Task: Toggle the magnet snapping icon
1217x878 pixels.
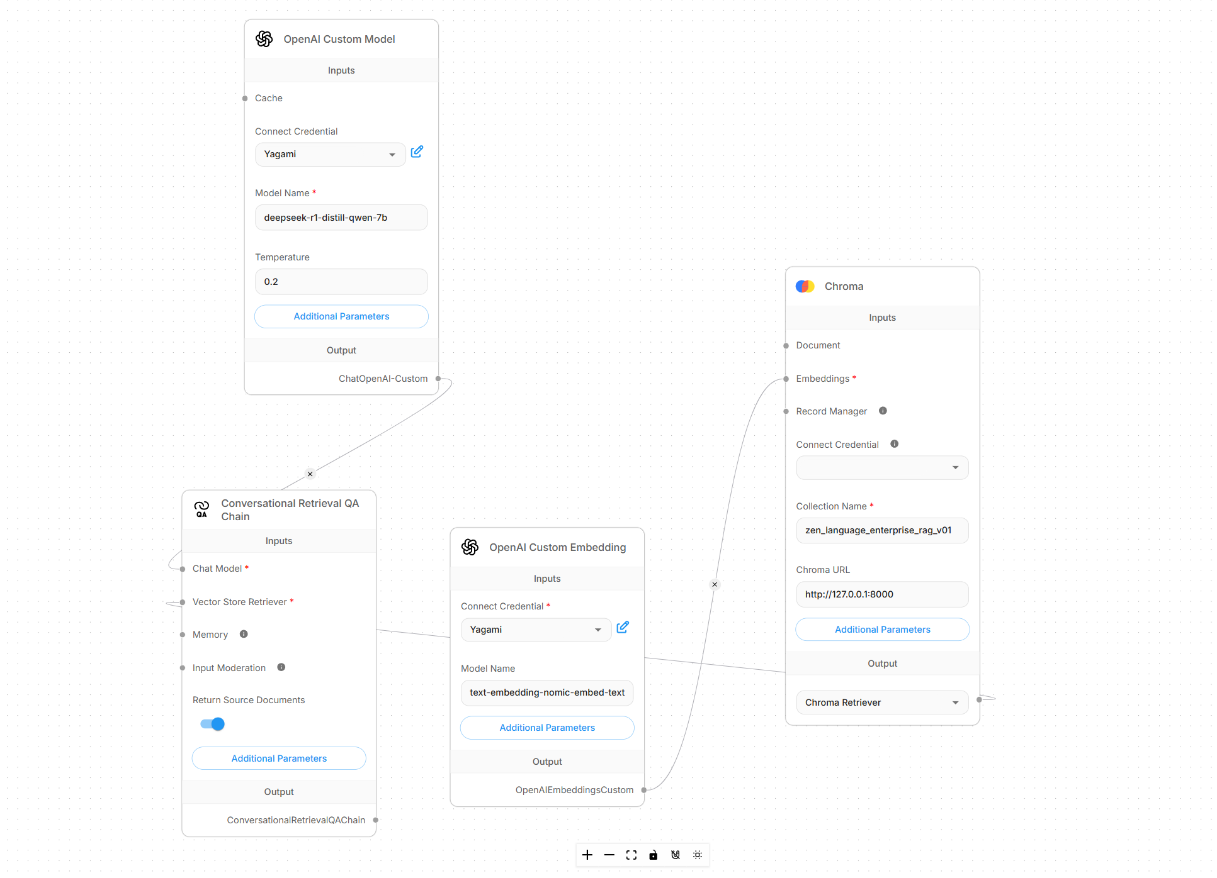Action: (676, 855)
